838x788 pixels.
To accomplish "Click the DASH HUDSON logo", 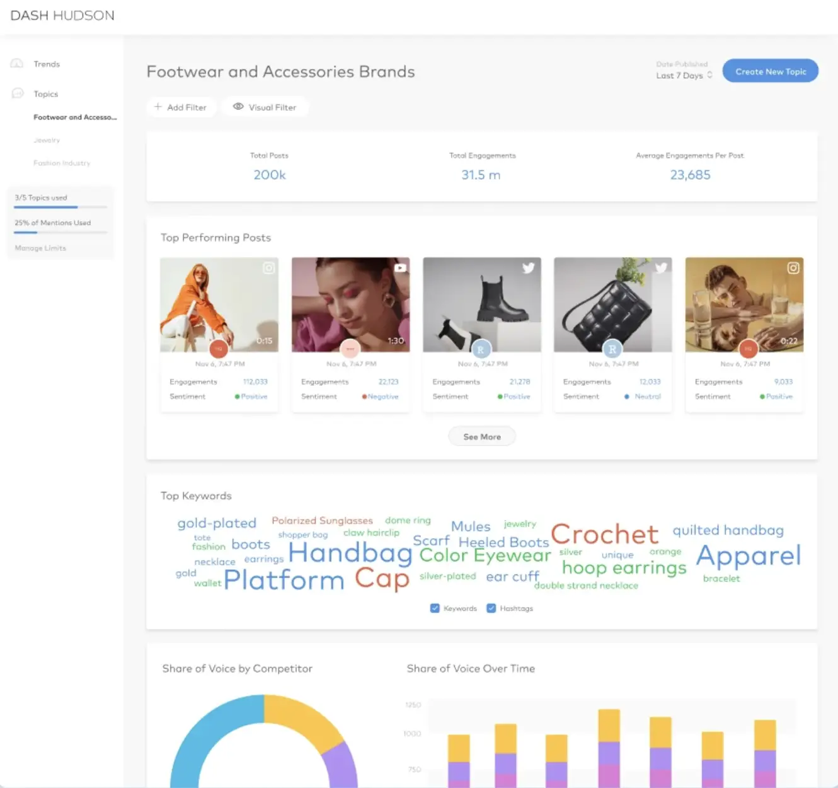I will click(x=62, y=15).
